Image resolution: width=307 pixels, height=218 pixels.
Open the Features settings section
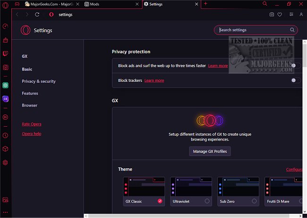tap(30, 93)
